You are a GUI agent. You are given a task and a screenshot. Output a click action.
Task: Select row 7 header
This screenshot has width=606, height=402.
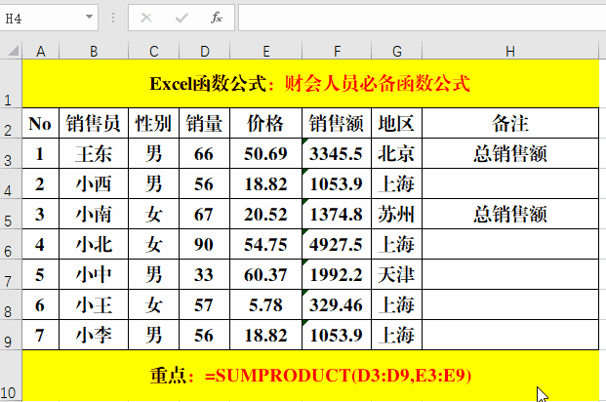tap(11, 274)
